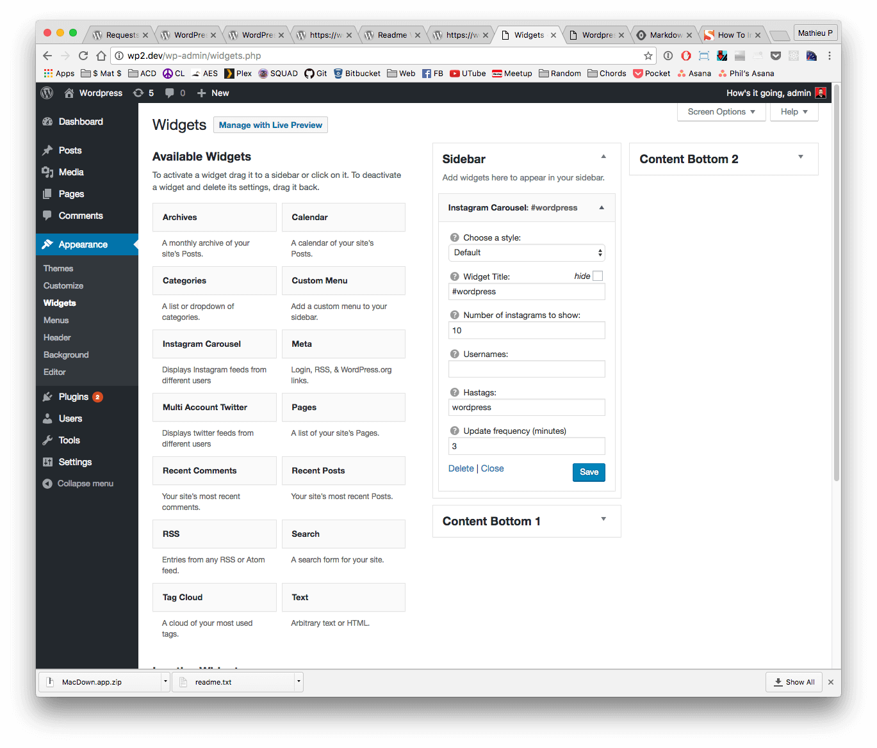Open the Themes submenu item
The height and width of the screenshot is (748, 877).
pyautogui.click(x=58, y=268)
